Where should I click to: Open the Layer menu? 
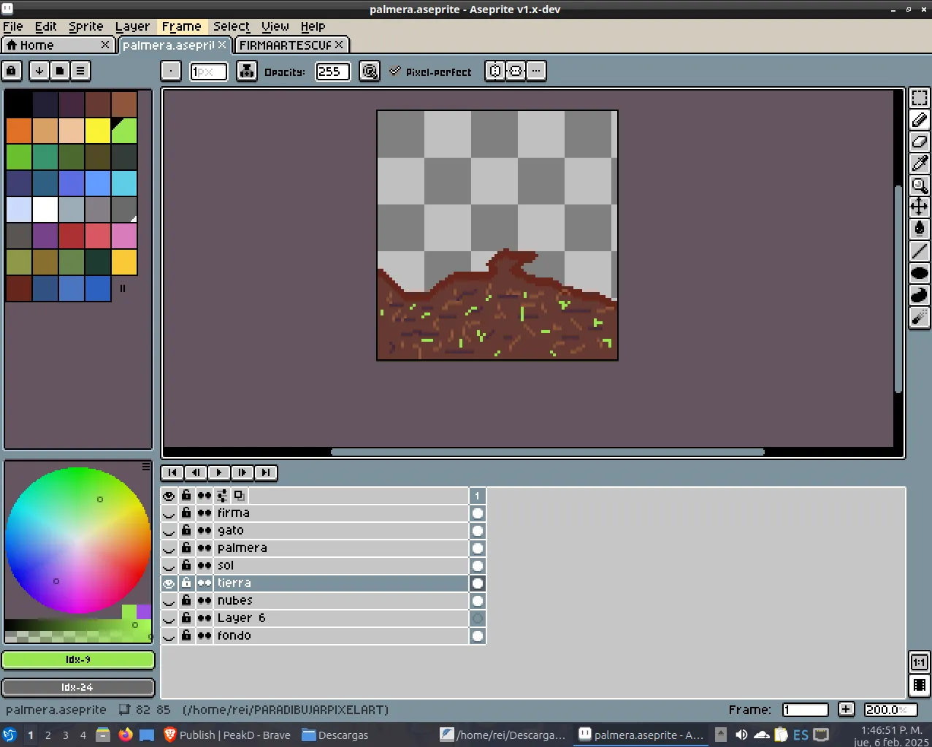tap(132, 26)
